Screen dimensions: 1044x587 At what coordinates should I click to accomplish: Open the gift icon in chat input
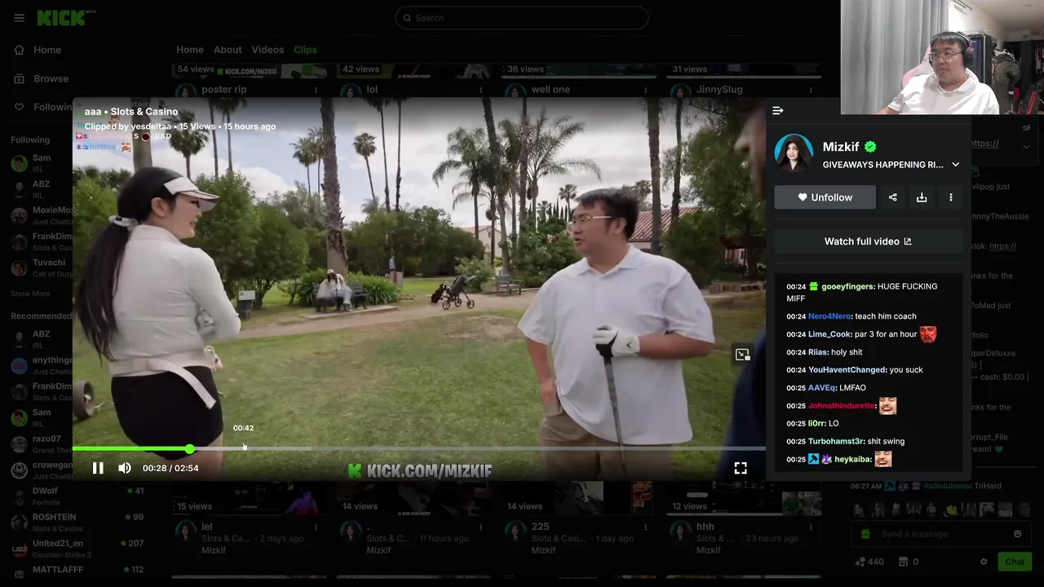[x=866, y=534]
